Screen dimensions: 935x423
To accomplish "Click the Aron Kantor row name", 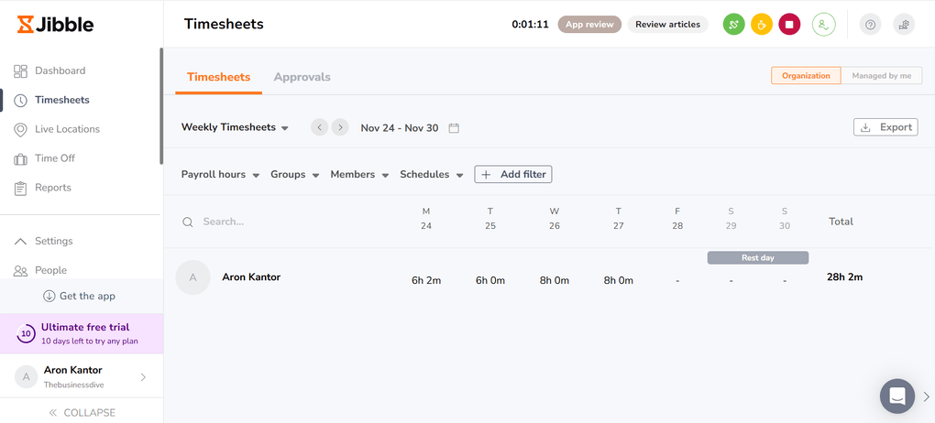I will point(251,277).
